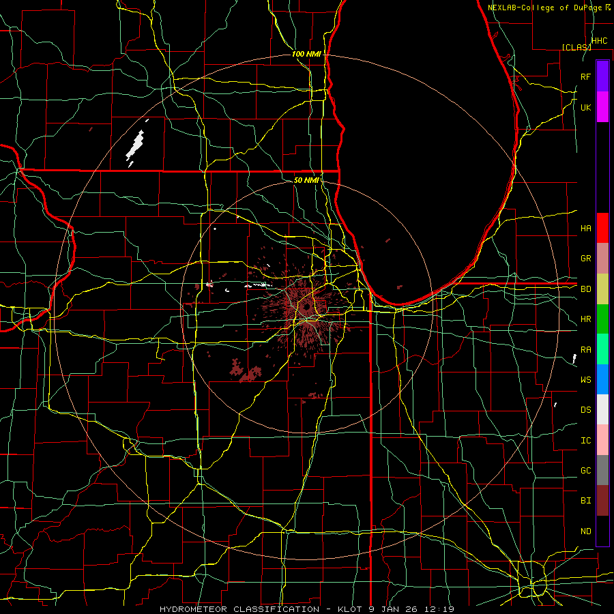Select the IC light pink legend swatch

click(x=602, y=440)
